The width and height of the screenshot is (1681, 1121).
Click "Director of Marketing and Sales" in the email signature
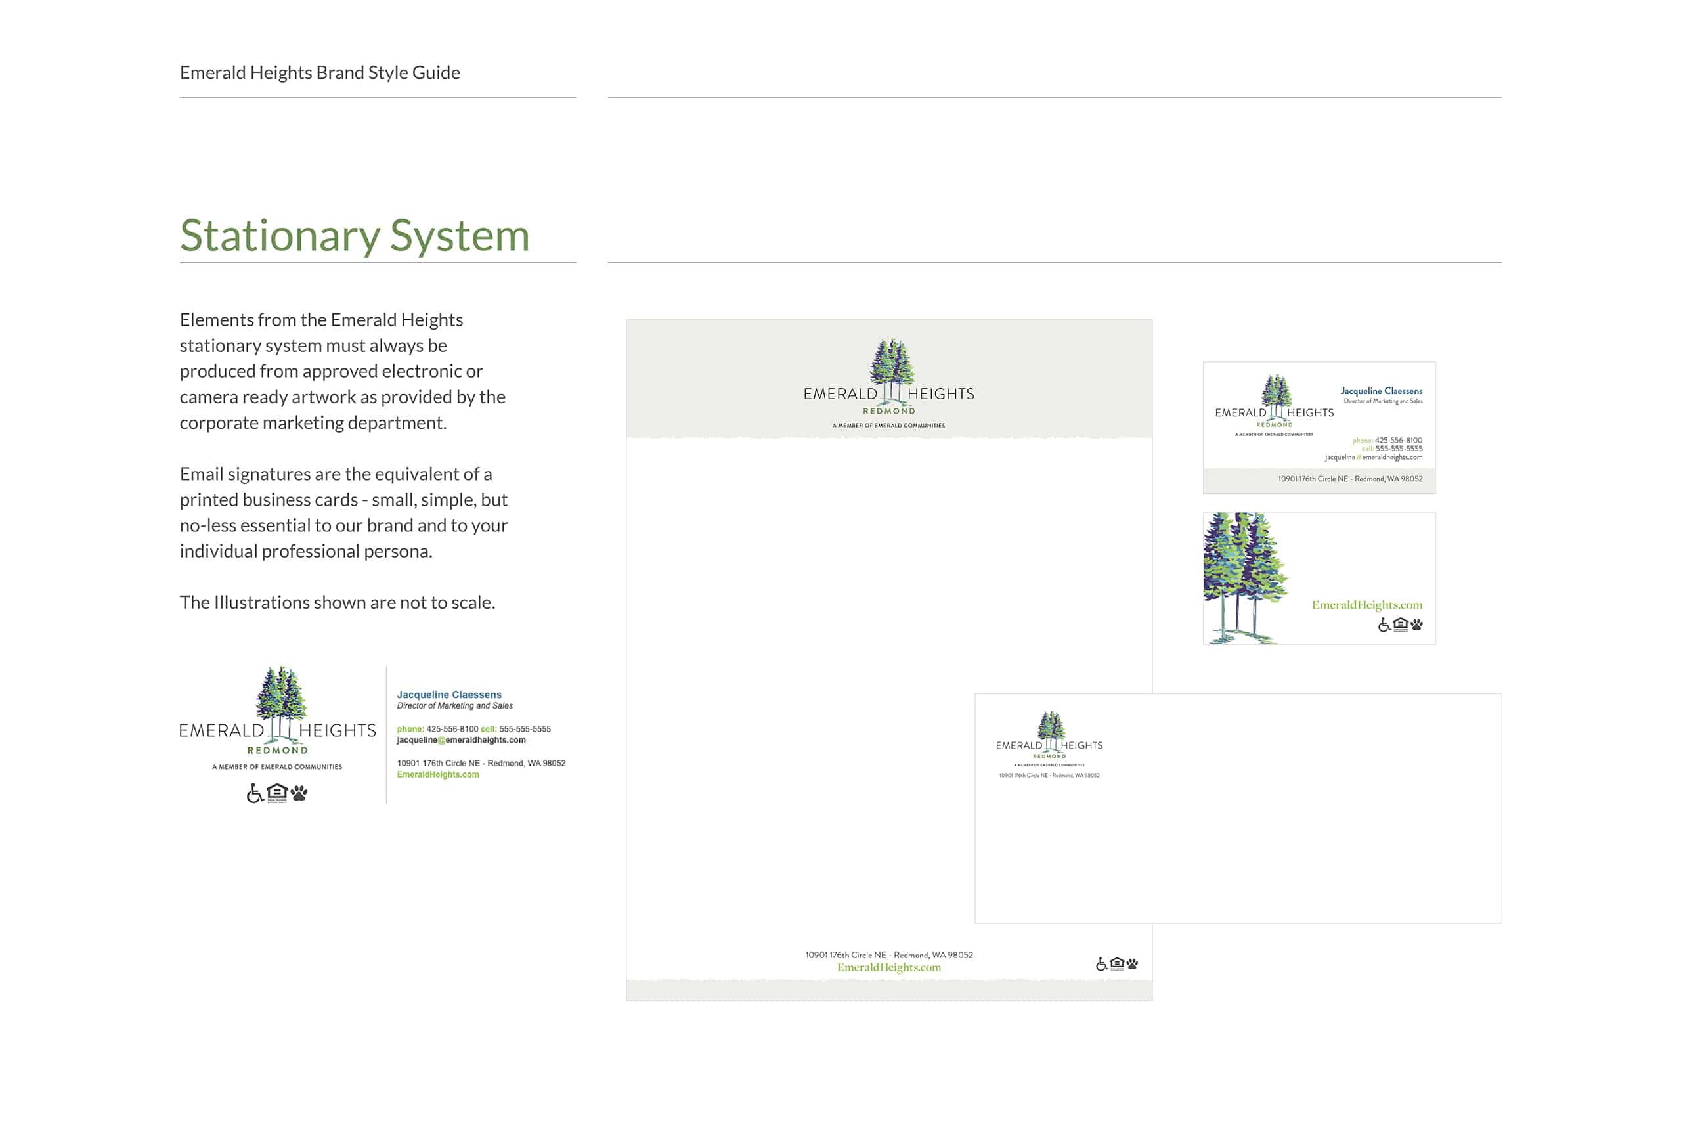(x=454, y=705)
